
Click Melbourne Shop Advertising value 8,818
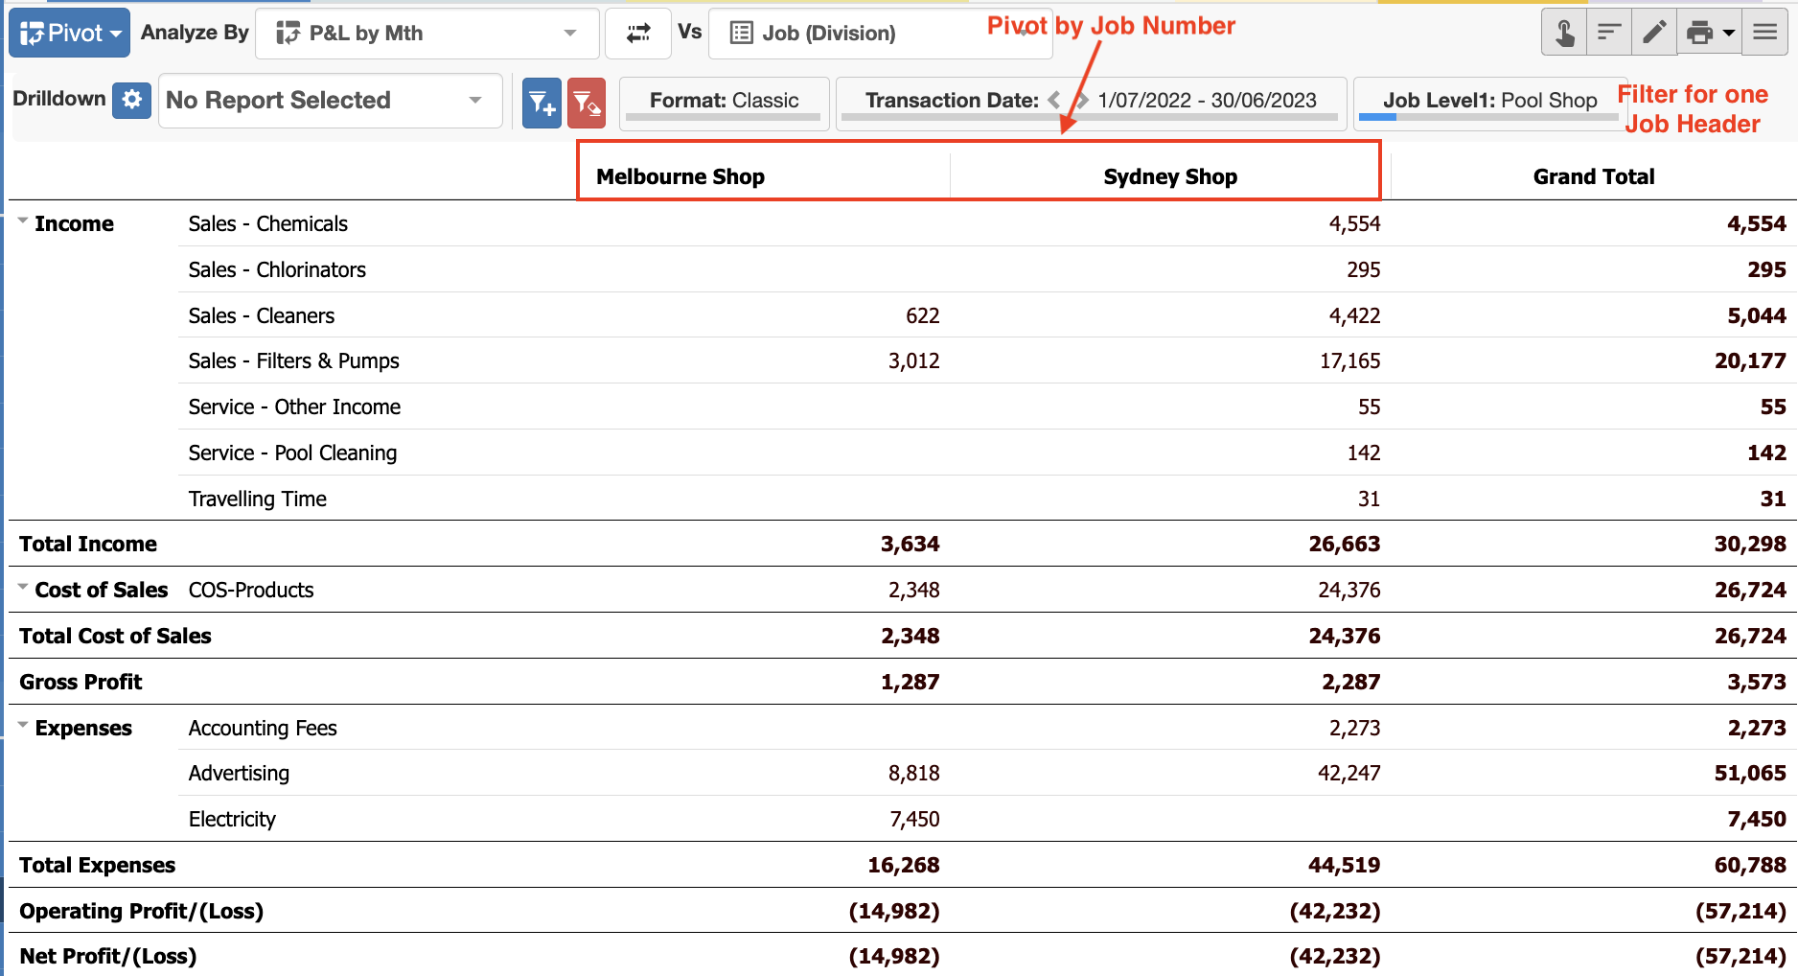pos(913,773)
